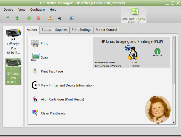
Task: Click the CUPS device information icon
Action: [36, 85]
